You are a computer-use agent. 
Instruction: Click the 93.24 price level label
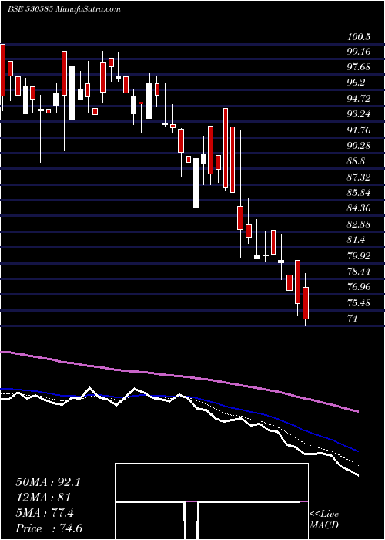359,114
